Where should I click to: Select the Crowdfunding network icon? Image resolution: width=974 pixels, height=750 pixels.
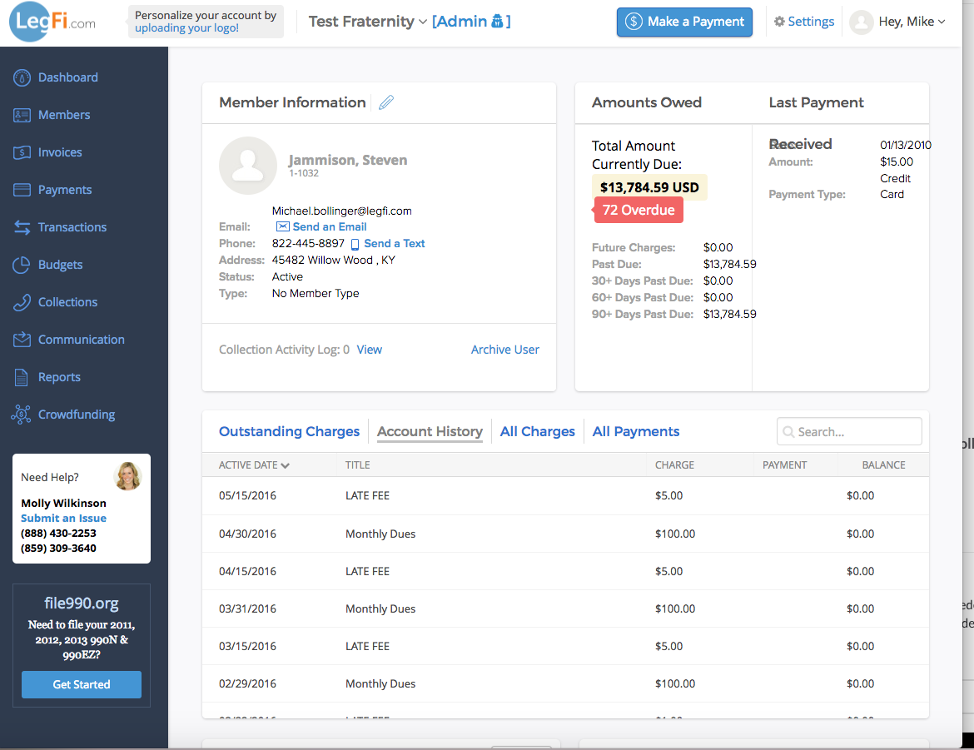21,414
